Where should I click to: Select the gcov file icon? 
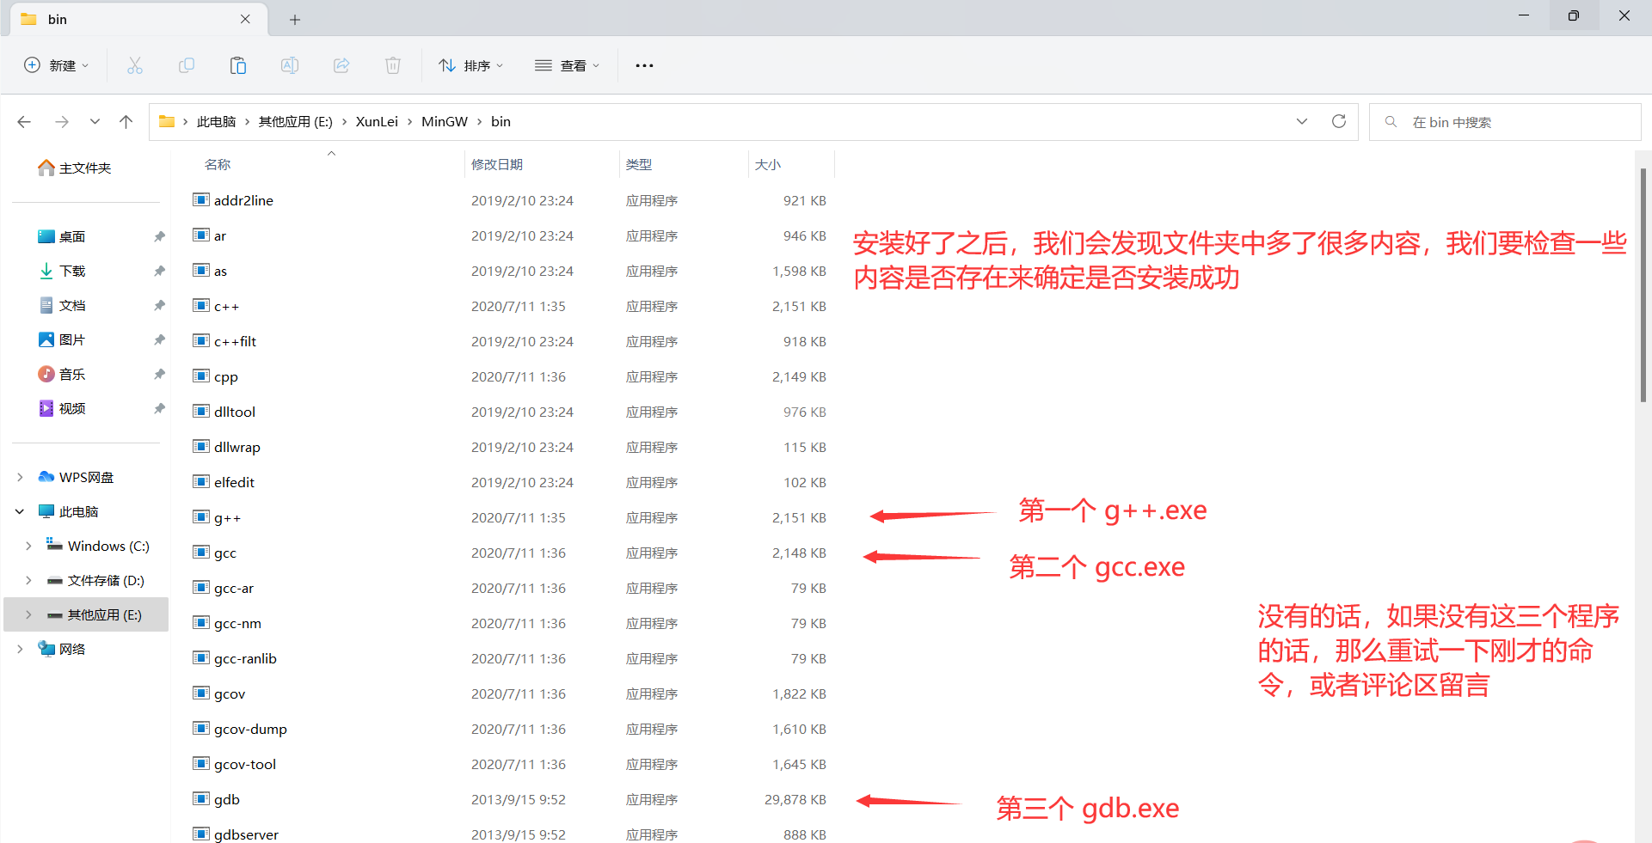point(201,693)
